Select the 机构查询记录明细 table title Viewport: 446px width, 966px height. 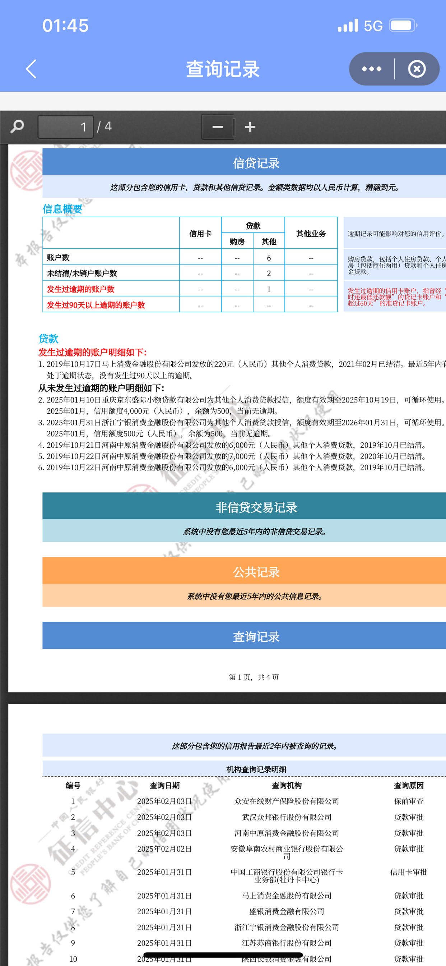(x=256, y=769)
